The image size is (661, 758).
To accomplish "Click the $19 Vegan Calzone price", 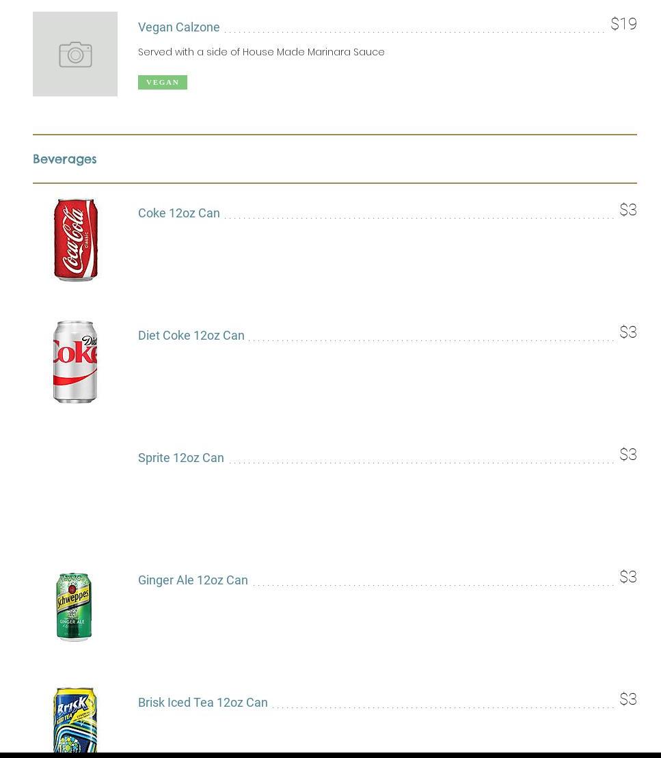I will [x=623, y=25].
